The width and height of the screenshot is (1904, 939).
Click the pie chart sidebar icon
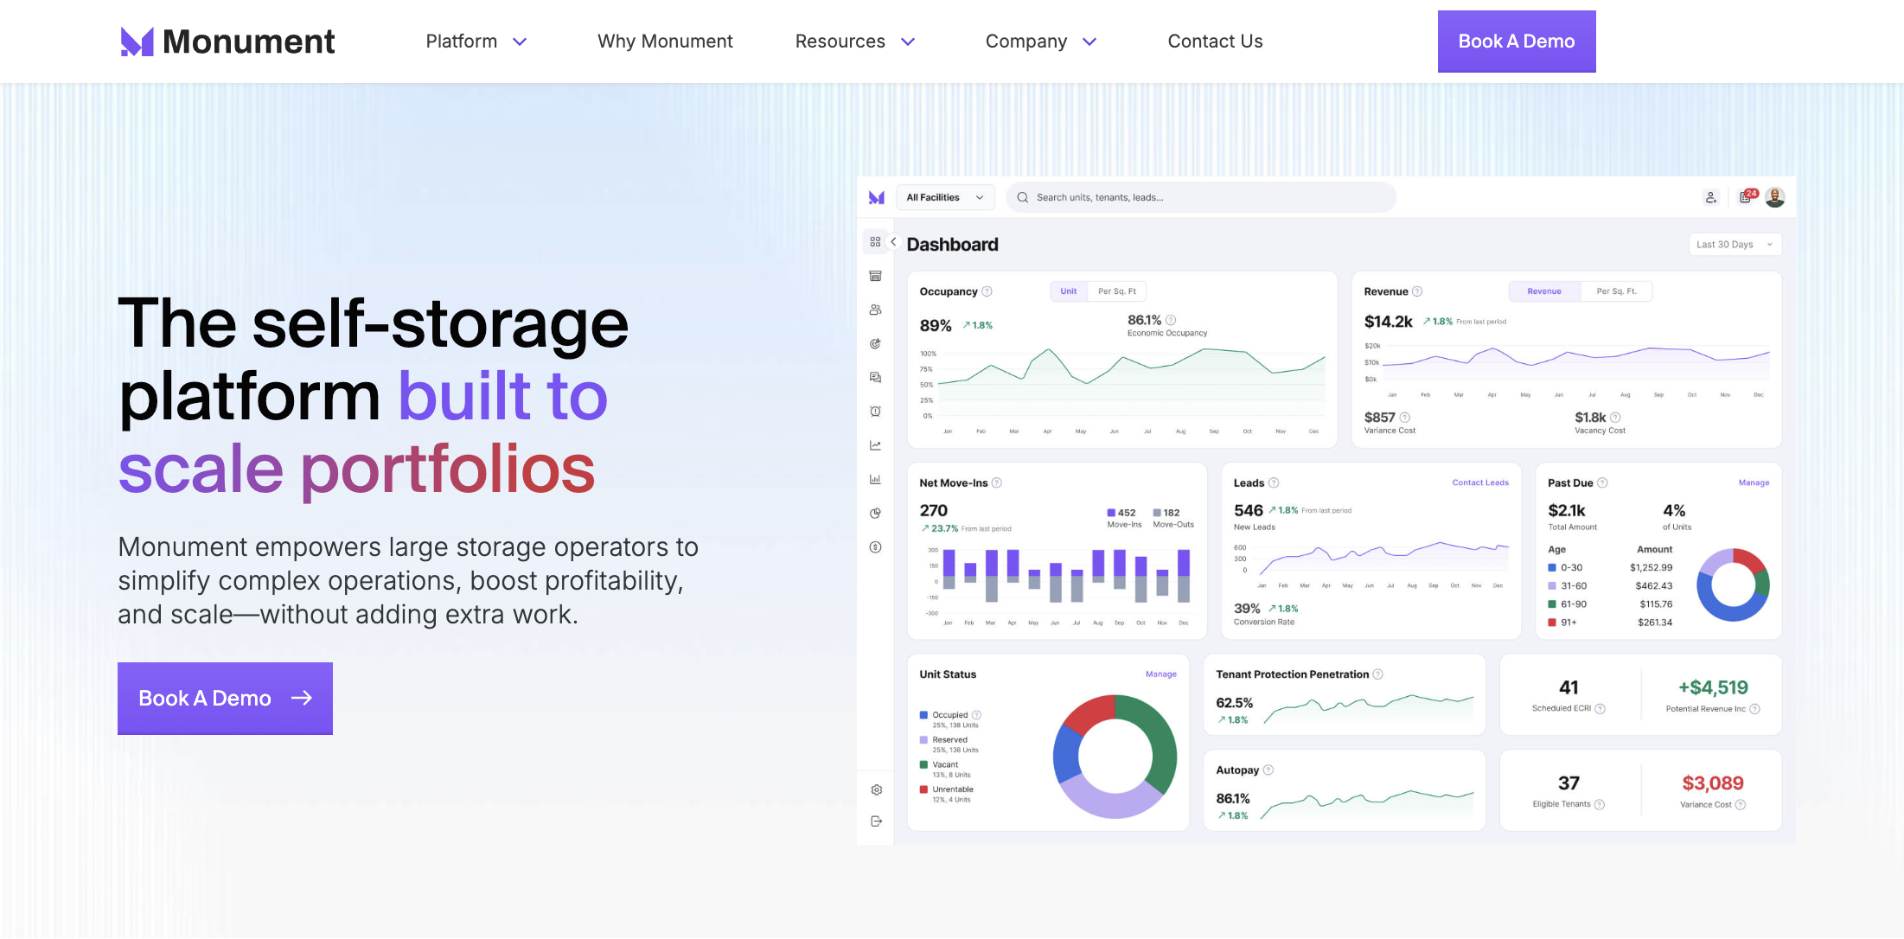click(875, 514)
